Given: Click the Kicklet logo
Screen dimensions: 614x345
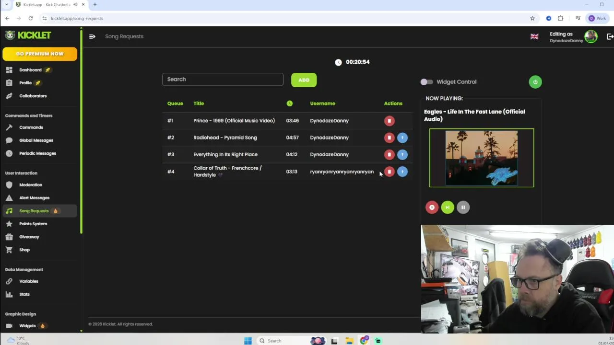Looking at the screenshot, I should (28, 35).
